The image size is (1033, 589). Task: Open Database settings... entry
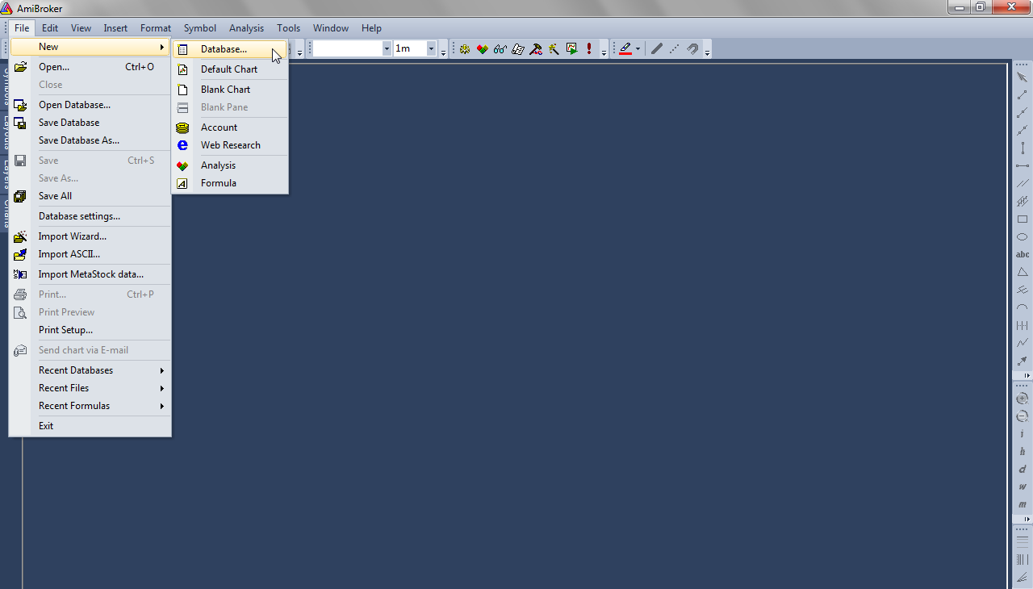pyautogui.click(x=90, y=216)
